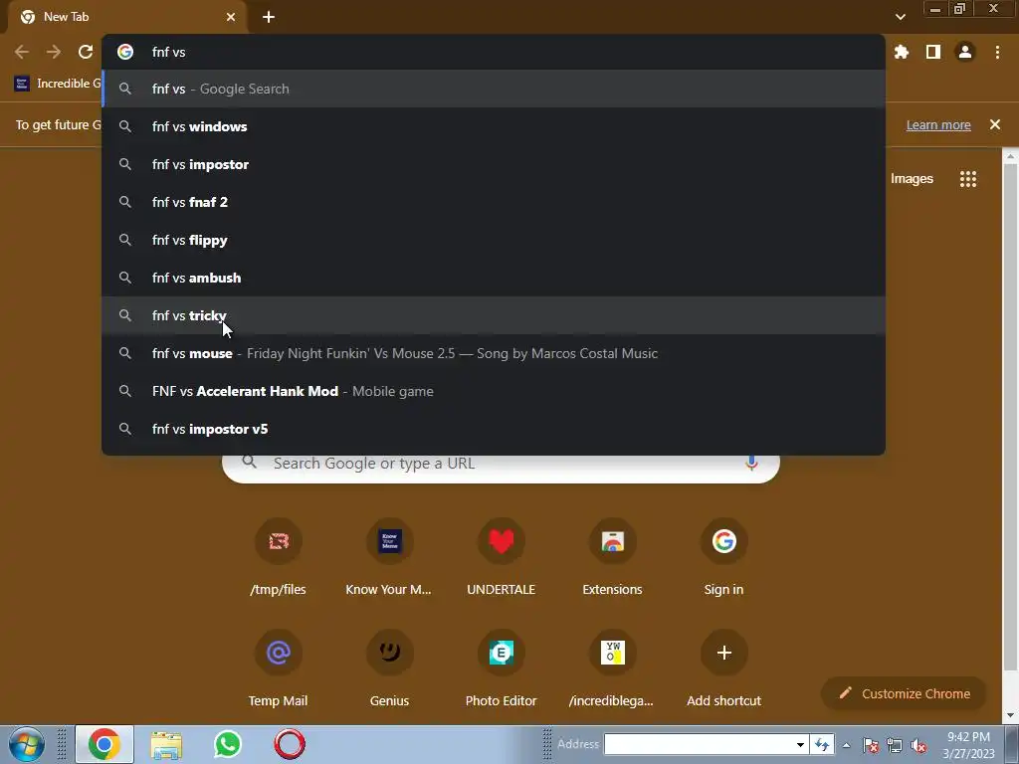Open the Incredible G bookmark
The height and width of the screenshot is (764, 1019).
[x=57, y=84]
